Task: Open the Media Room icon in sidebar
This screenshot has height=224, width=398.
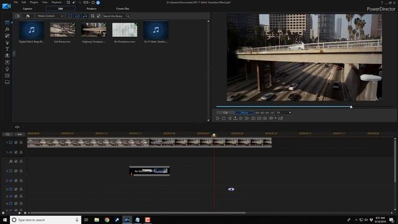Action: point(7,22)
